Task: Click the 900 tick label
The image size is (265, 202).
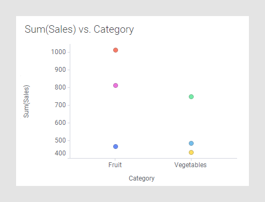Action: 60,70
